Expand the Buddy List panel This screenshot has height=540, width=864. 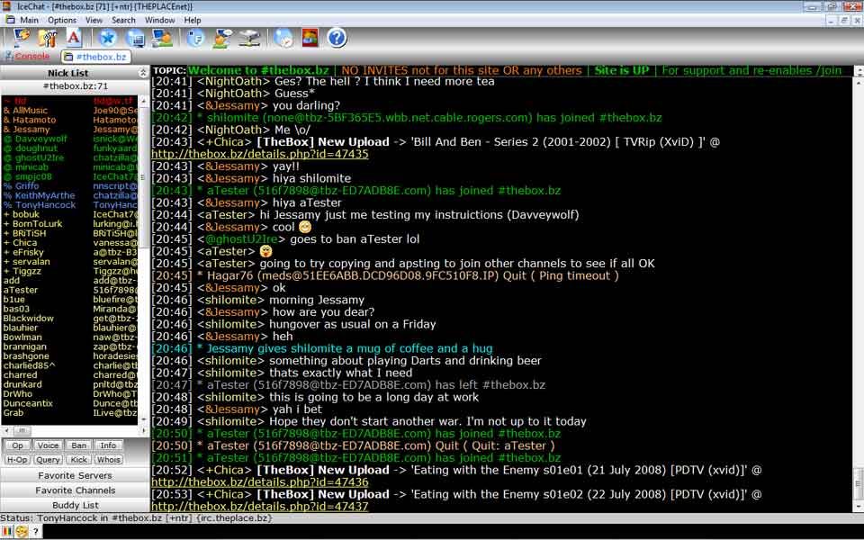(x=76, y=504)
